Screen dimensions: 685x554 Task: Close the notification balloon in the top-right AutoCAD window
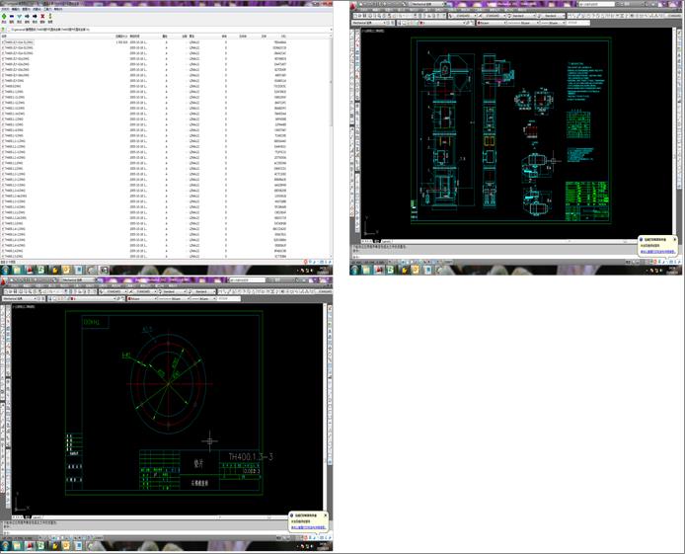point(675,239)
